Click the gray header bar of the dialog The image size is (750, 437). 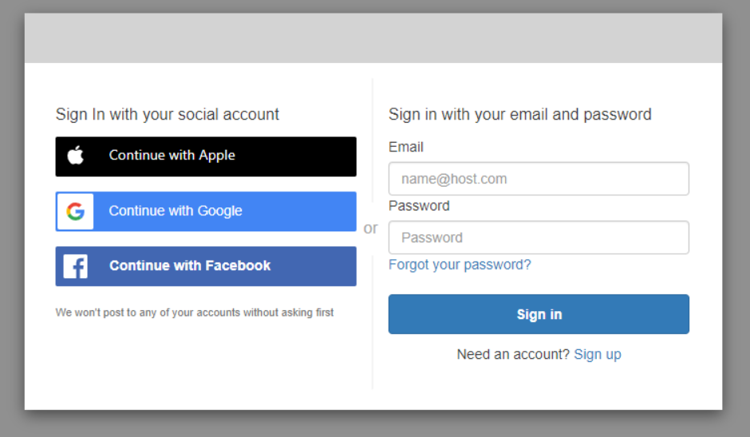(x=373, y=38)
